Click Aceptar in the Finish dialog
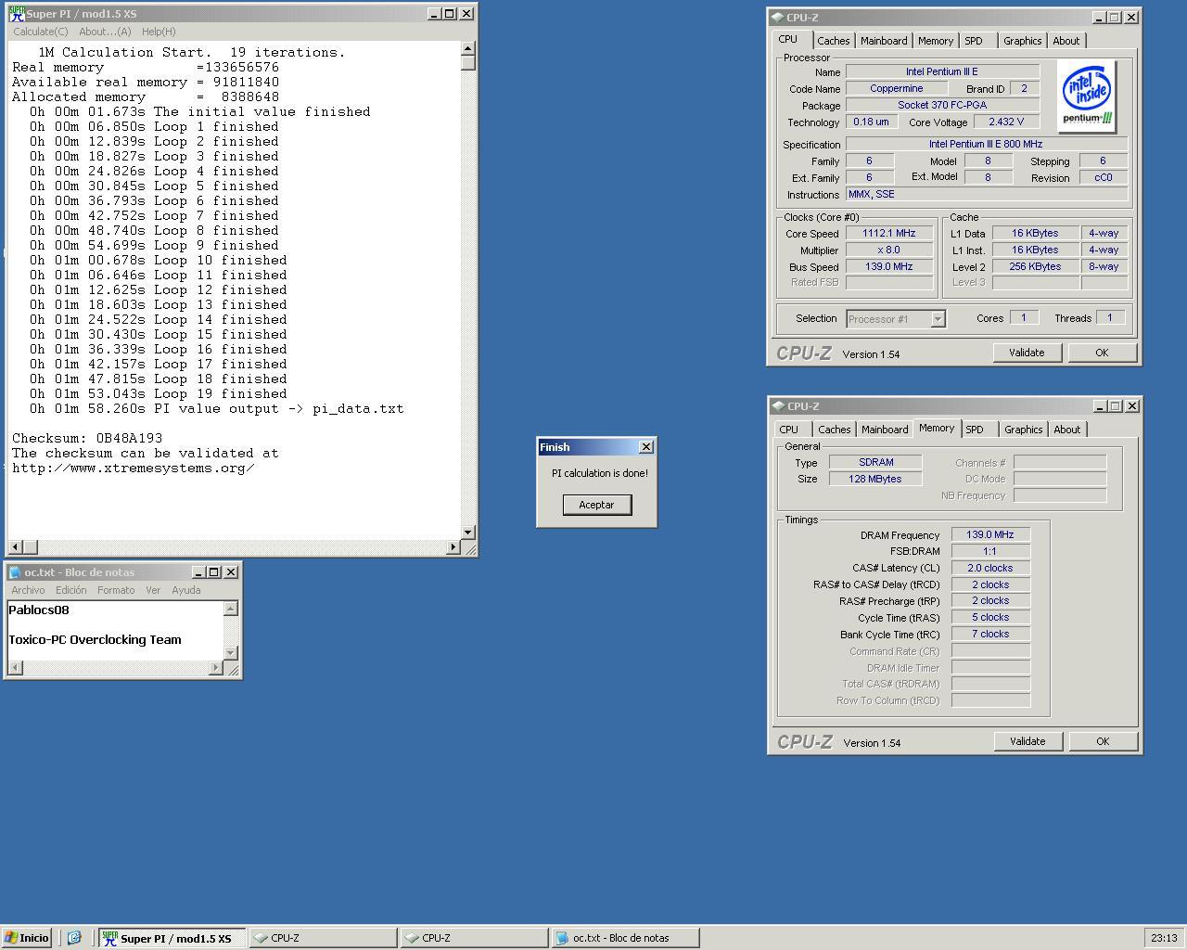Viewport: 1187px width, 950px height. point(596,505)
